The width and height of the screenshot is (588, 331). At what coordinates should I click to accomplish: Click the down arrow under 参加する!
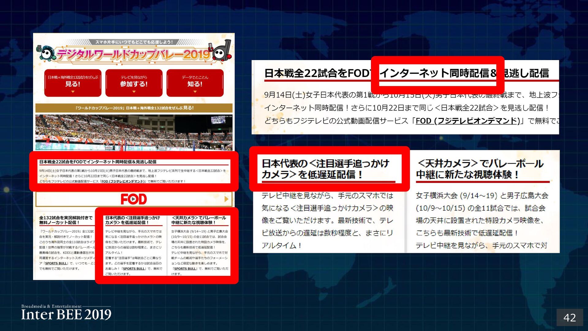134,92
